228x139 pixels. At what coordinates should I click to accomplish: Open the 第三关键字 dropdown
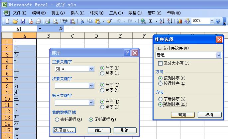point(91,103)
